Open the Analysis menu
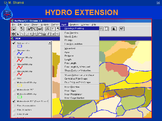The height and width of the screenshot is (121, 162). [x=45, y=24]
